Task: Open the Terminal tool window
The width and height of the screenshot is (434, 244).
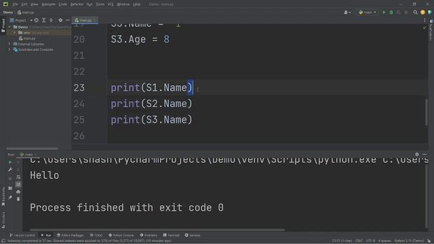Action: click(172, 235)
